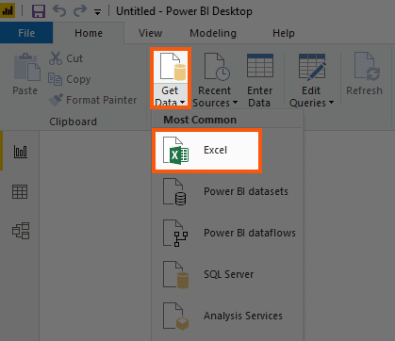
Task: Undo the last action
Action: tap(59, 11)
